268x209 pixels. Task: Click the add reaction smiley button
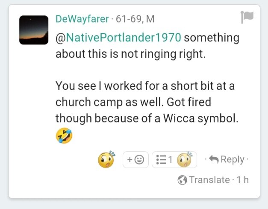point(135,159)
